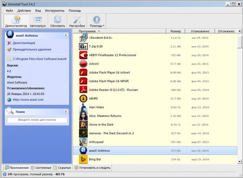Collapse the avast! Antivirus details panel
This screenshot has width=243, height=178.
pos(66,36)
